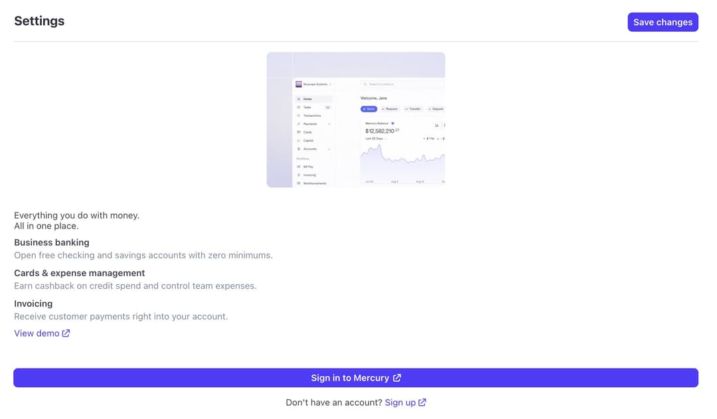Click the Settings heading
The width and height of the screenshot is (717, 419).
39,21
